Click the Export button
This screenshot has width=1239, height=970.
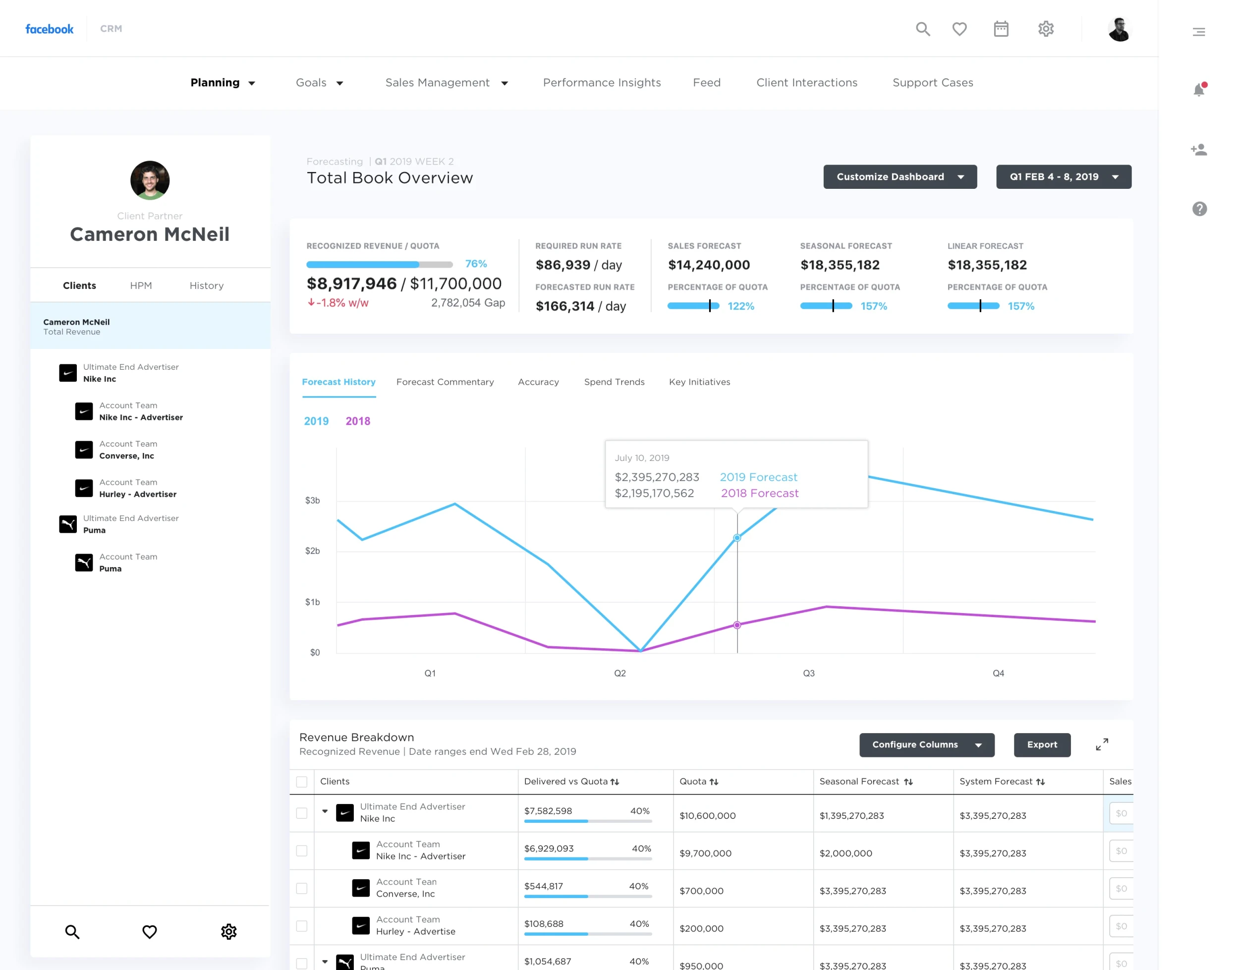(x=1042, y=745)
